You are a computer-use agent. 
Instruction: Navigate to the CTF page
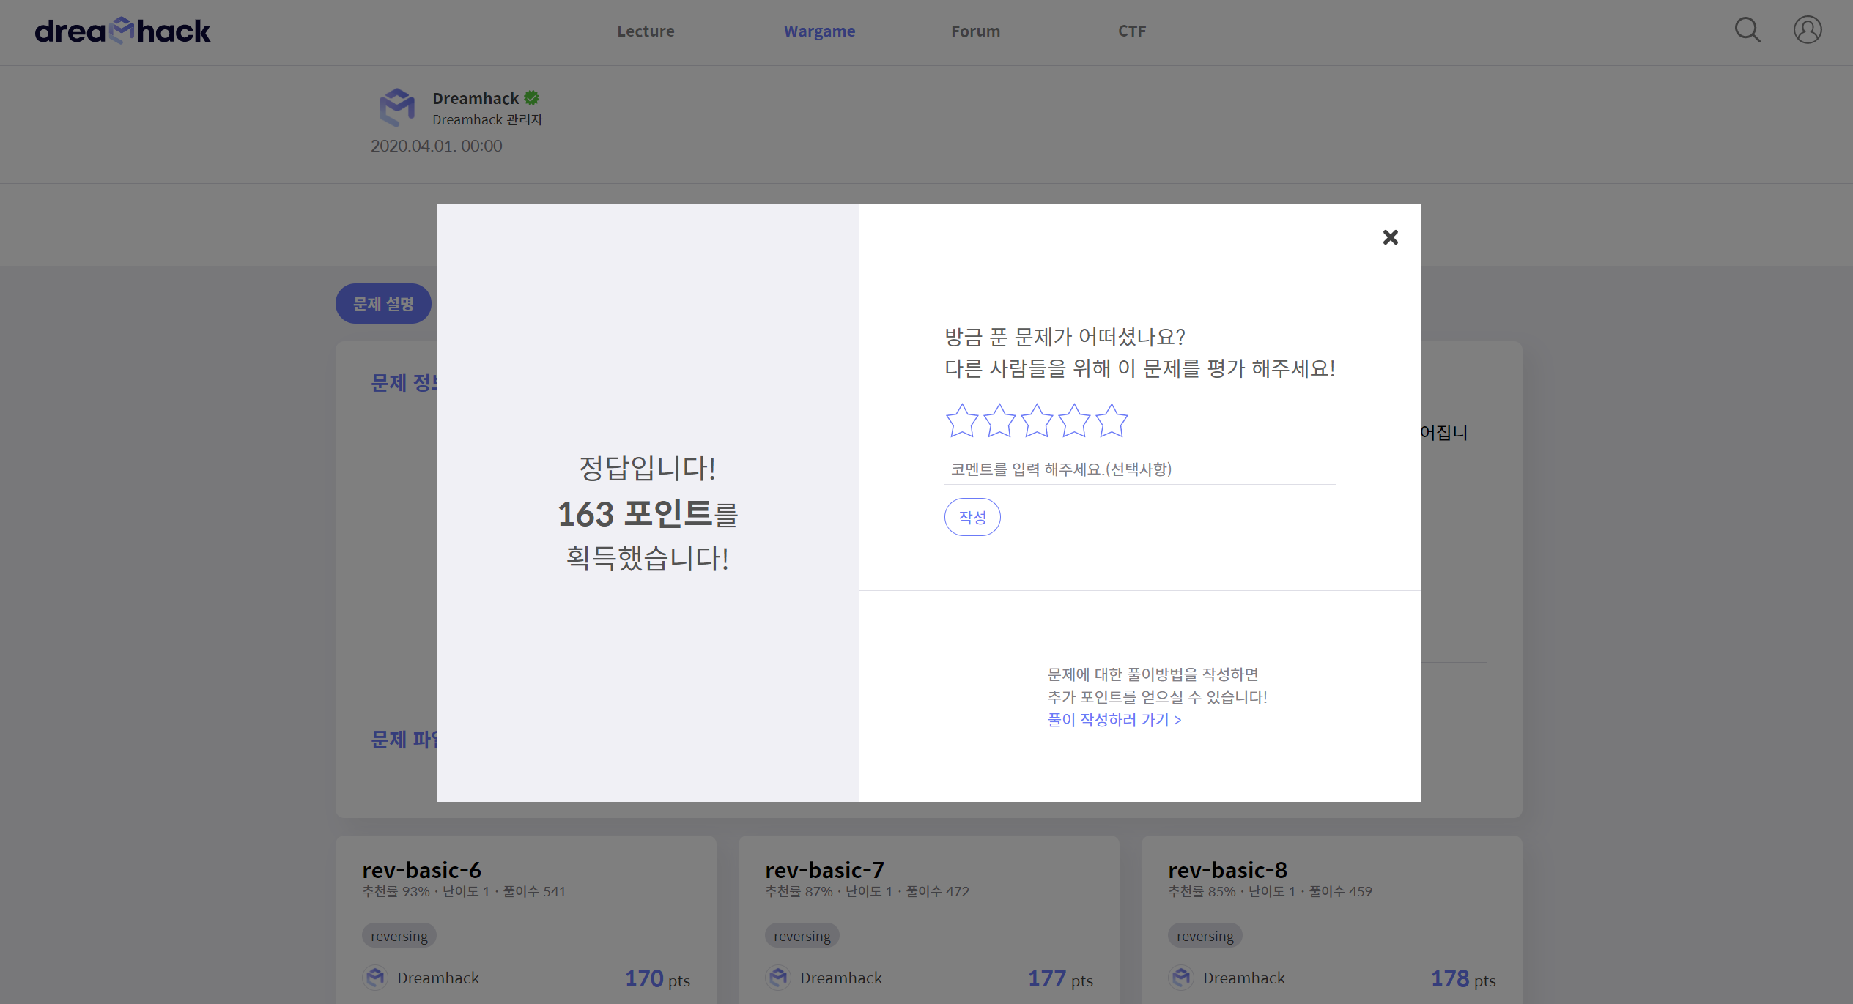tap(1131, 31)
